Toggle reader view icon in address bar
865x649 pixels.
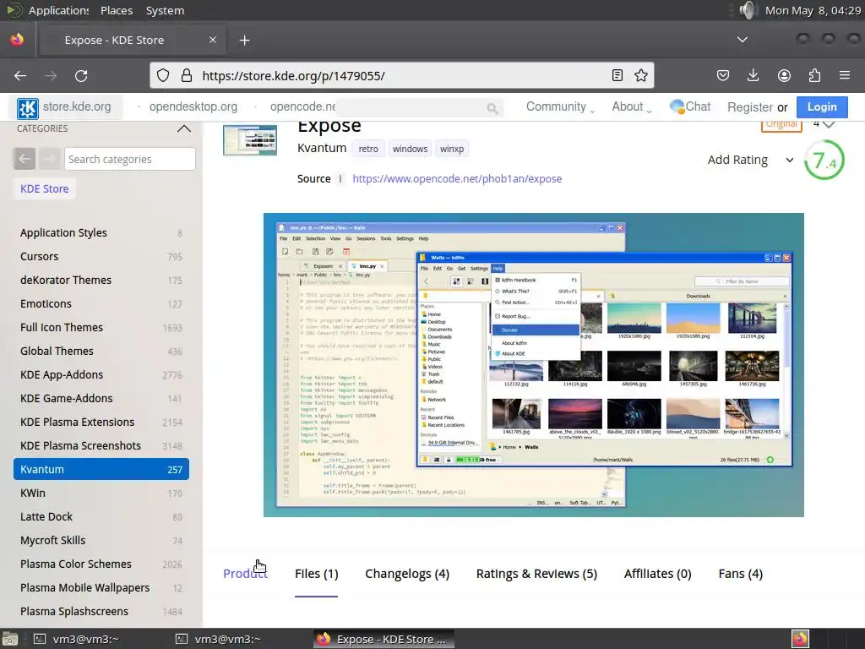617,75
